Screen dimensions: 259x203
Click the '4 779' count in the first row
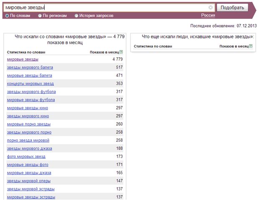tap(118, 59)
